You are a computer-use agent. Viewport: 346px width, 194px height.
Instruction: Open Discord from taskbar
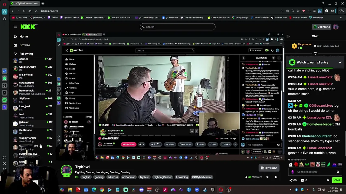pyautogui.click(x=141, y=190)
